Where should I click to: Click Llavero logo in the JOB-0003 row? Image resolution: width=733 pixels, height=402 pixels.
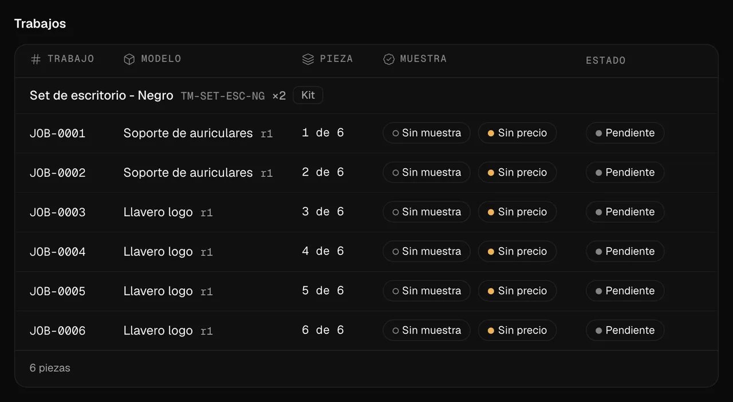click(158, 212)
